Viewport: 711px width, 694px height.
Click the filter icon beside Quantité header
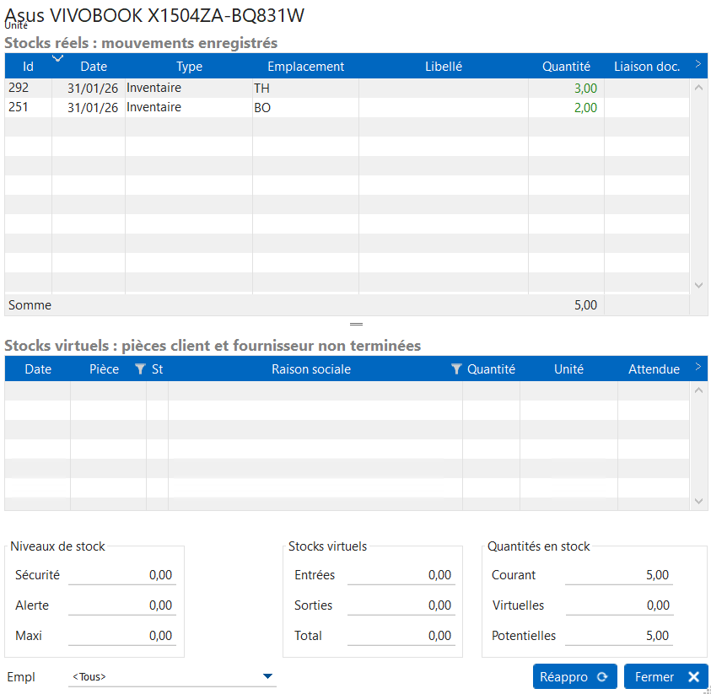[x=456, y=369]
